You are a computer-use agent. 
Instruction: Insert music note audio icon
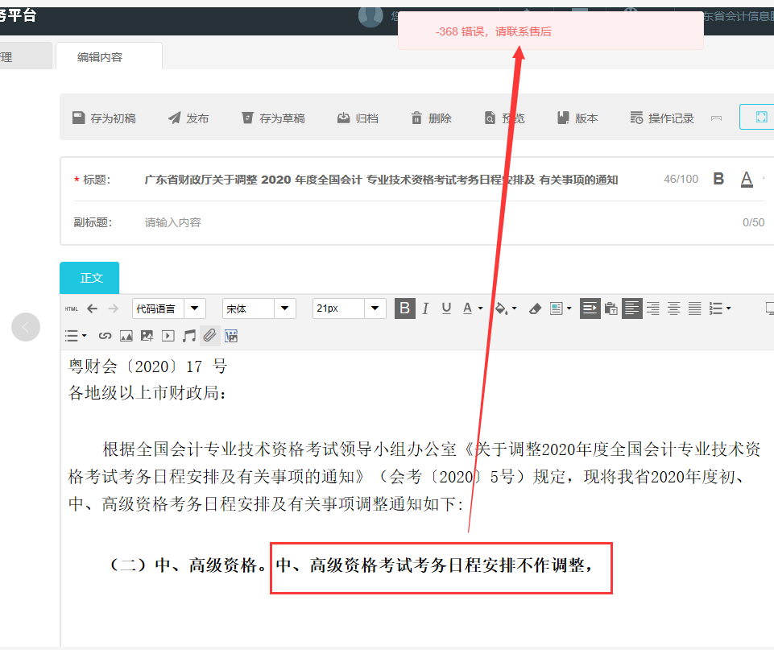(x=188, y=336)
